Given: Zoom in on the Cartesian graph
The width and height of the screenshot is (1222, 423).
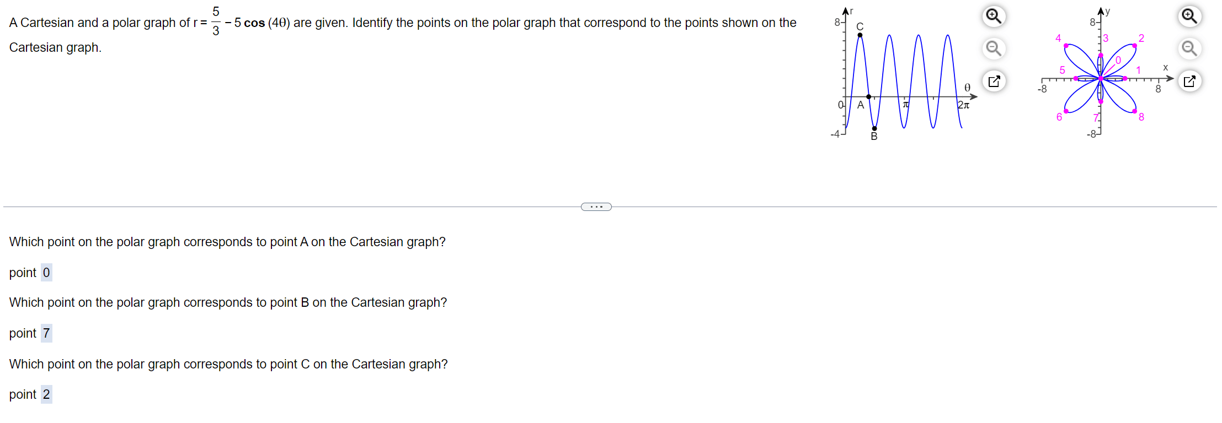Looking at the screenshot, I should pos(994,16).
